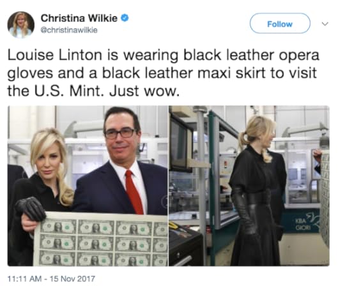The image size is (345, 286).
Task: Expand the tweet options chevron
Action: click(x=325, y=24)
